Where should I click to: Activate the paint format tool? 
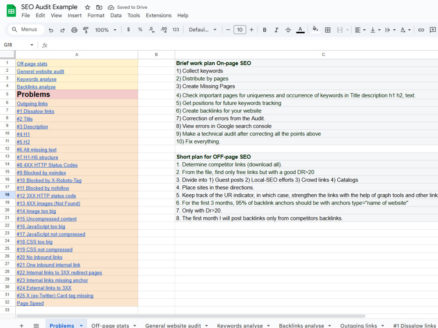86,30
